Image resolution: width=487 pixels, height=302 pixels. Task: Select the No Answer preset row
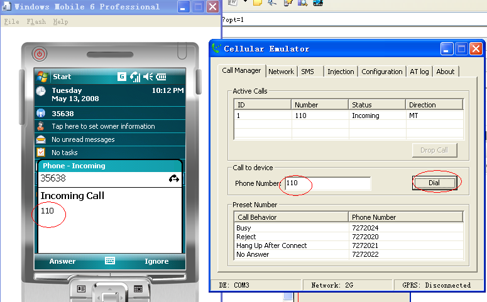[349, 254]
